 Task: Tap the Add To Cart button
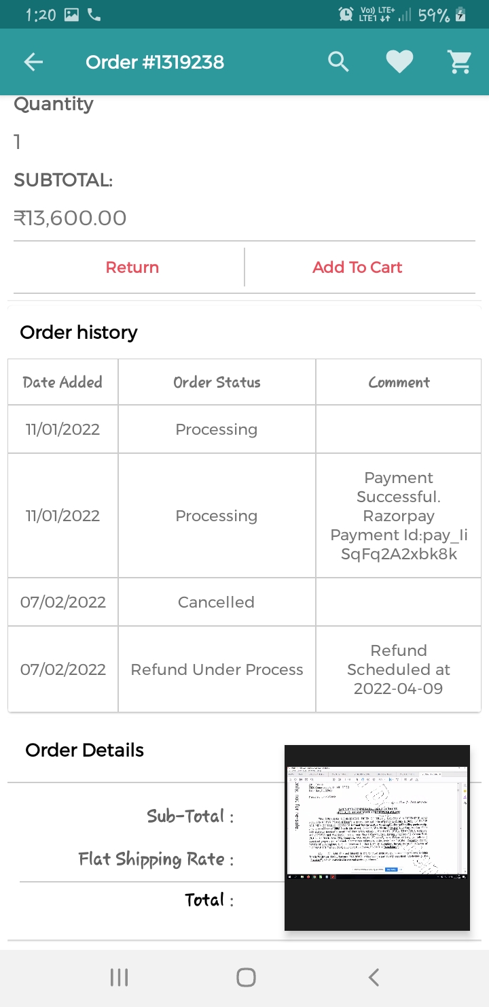(357, 267)
